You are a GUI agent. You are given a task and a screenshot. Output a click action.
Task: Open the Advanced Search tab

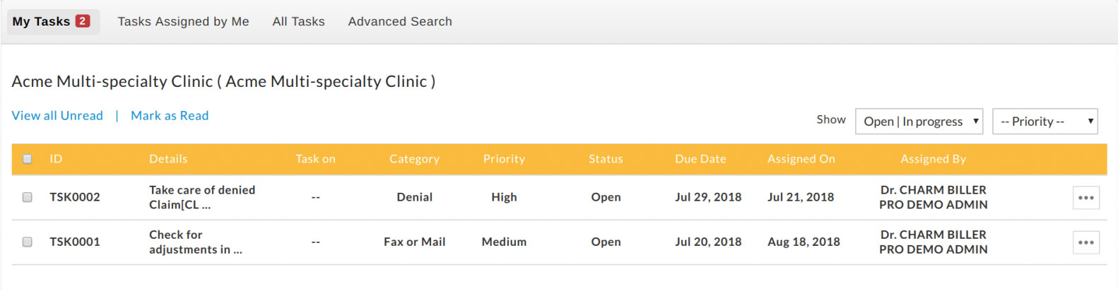coord(399,22)
